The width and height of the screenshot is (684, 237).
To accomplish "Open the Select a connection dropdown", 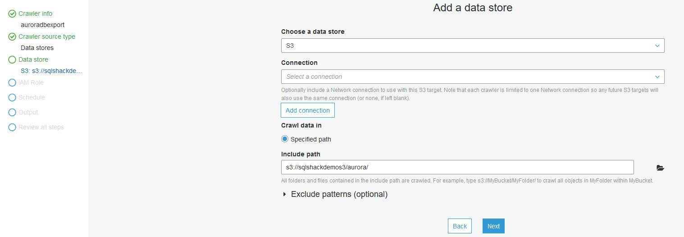I will pos(472,77).
